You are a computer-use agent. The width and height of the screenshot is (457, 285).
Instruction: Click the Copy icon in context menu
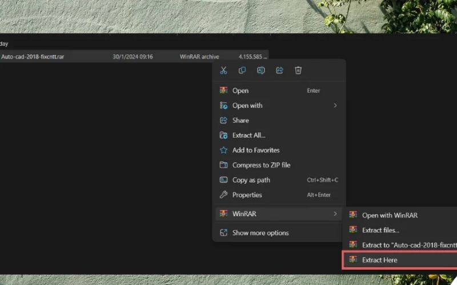pos(242,70)
